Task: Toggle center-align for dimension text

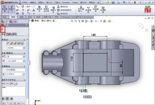Action: [x=7, y=98]
